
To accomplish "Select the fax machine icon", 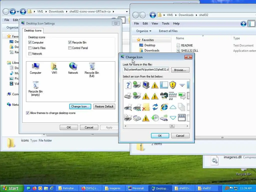I will pos(137,118).
